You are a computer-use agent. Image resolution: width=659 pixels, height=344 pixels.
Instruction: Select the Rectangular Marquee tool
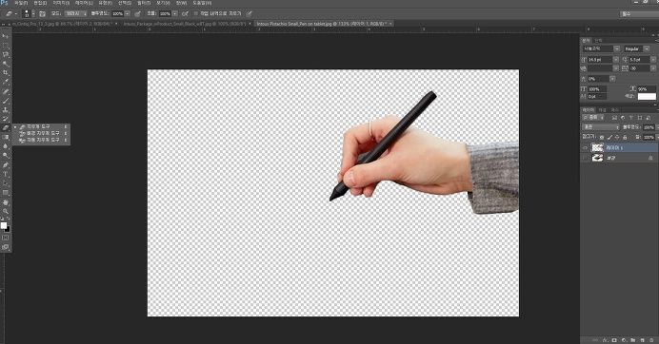click(6, 46)
